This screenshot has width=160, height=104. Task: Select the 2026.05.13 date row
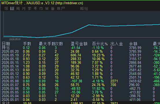tap(10, 70)
